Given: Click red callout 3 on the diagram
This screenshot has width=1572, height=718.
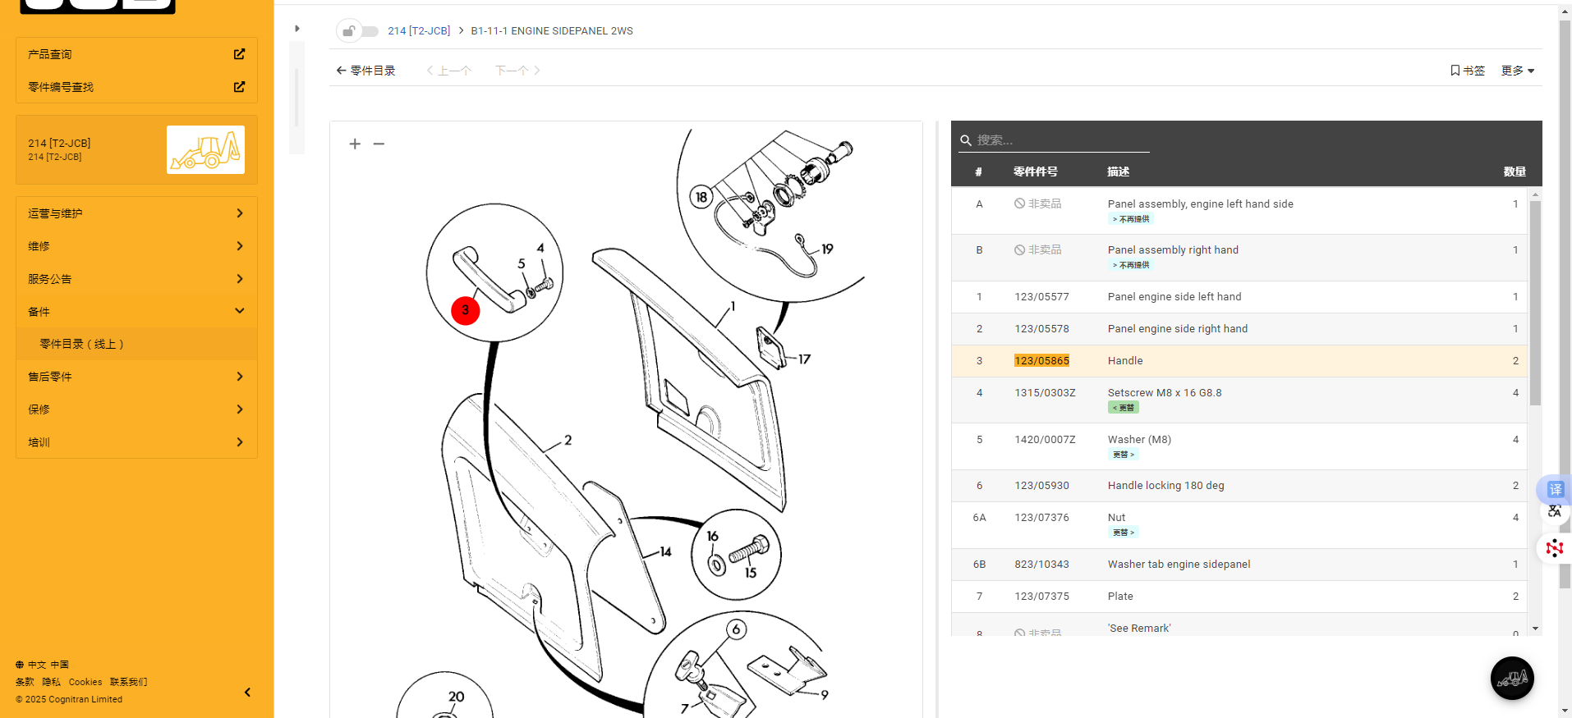Looking at the screenshot, I should pyautogui.click(x=465, y=310).
